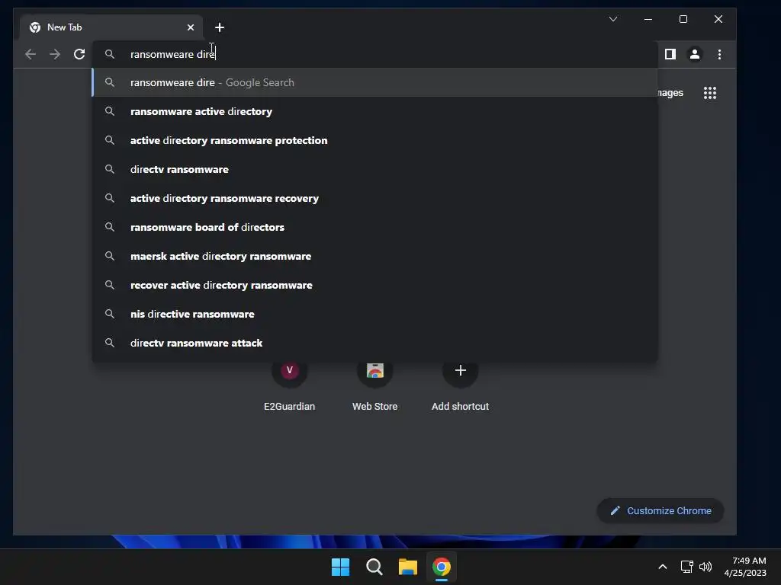Screen dimensions: 781x585
Task: Click Customize Chrome button
Action: [x=660, y=511]
